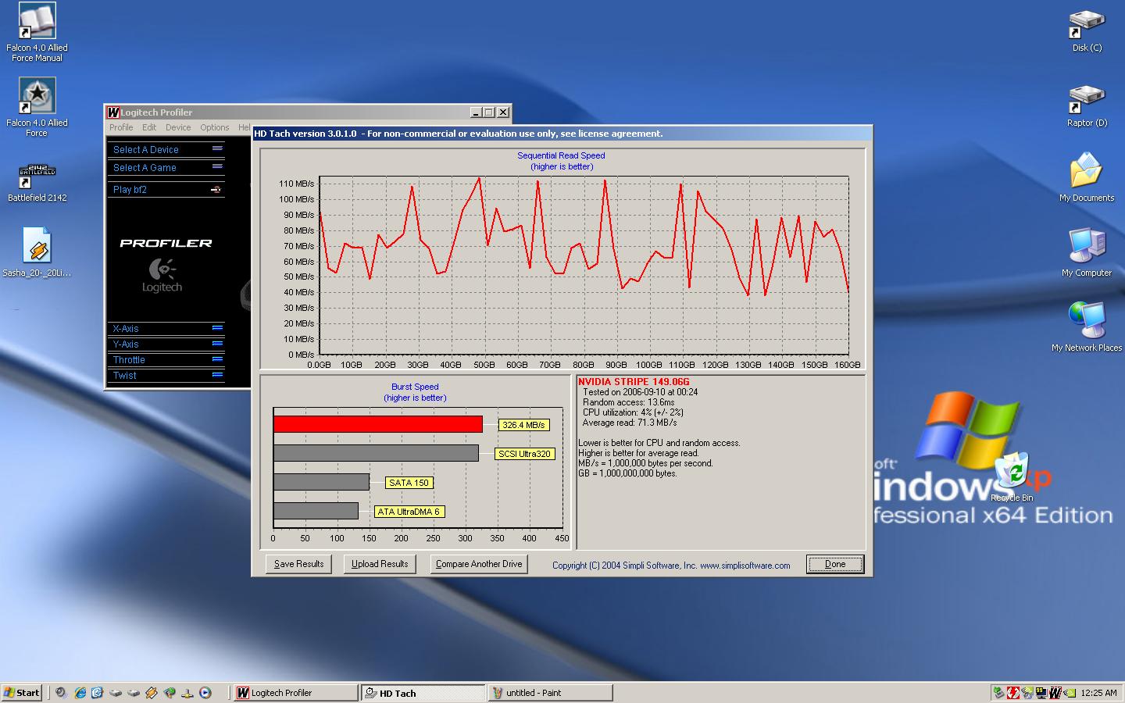Expand the Select A Game dropdown
The width and height of the screenshot is (1125, 703).
(x=217, y=166)
